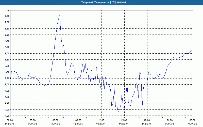Select the "5,40" y-axis value

pyautogui.click(x=7, y=72)
